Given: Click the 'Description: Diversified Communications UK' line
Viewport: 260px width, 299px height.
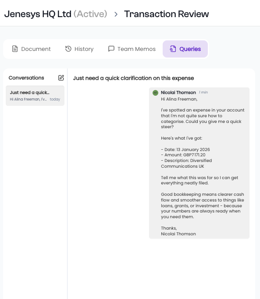Looking at the screenshot, I should tap(186, 163).
